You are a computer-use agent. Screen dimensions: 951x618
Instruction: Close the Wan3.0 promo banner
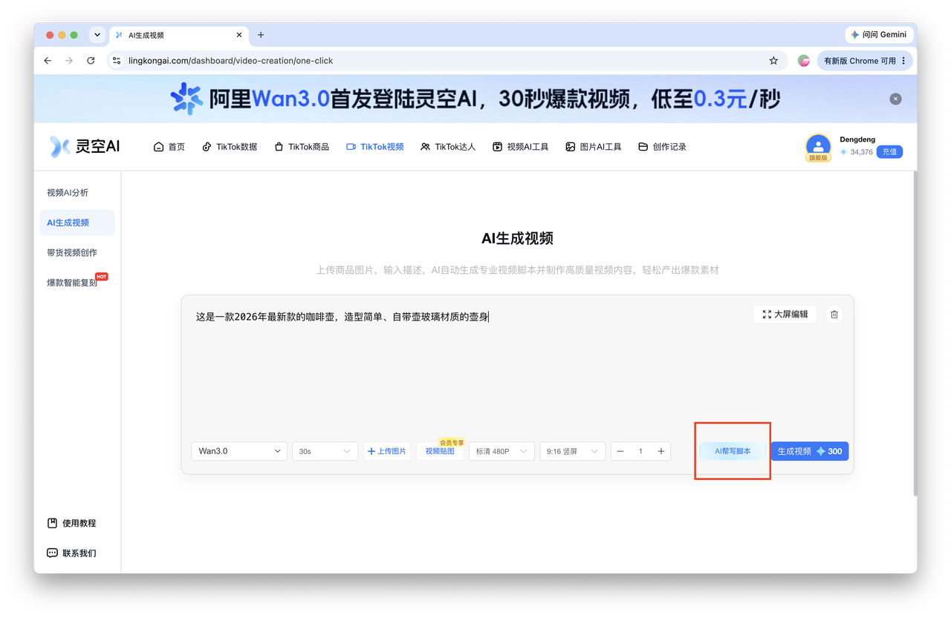coord(895,99)
